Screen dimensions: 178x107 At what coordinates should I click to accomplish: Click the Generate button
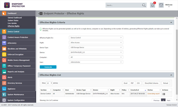click(x=48, y=67)
